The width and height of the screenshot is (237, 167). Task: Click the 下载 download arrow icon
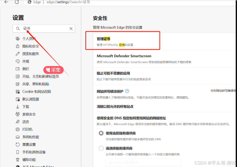tap(17, 107)
